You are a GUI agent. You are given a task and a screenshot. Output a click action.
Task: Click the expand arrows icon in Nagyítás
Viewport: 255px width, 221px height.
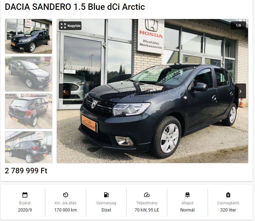63,26
